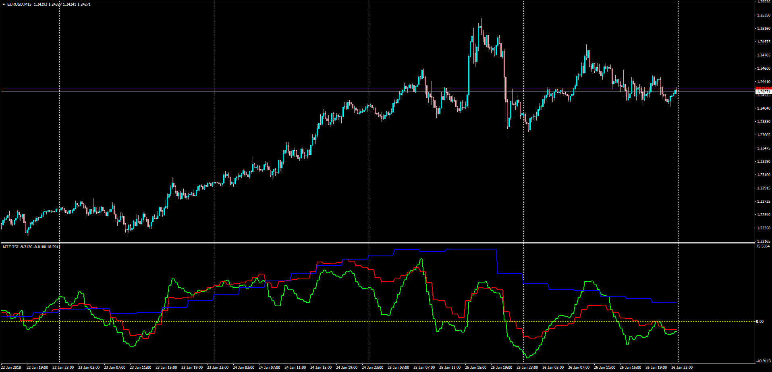Image resolution: width=772 pixels, height=372 pixels.
Task: Select the 24 Jan 23:00 time label
Action: point(373,368)
